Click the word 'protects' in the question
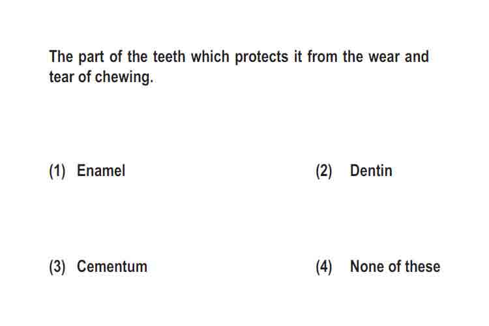This screenshot has width=489, height=326. pos(261,57)
